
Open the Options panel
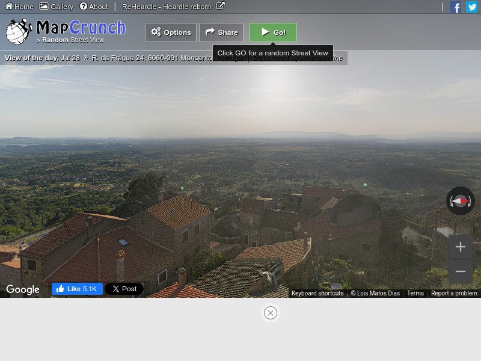point(171,32)
